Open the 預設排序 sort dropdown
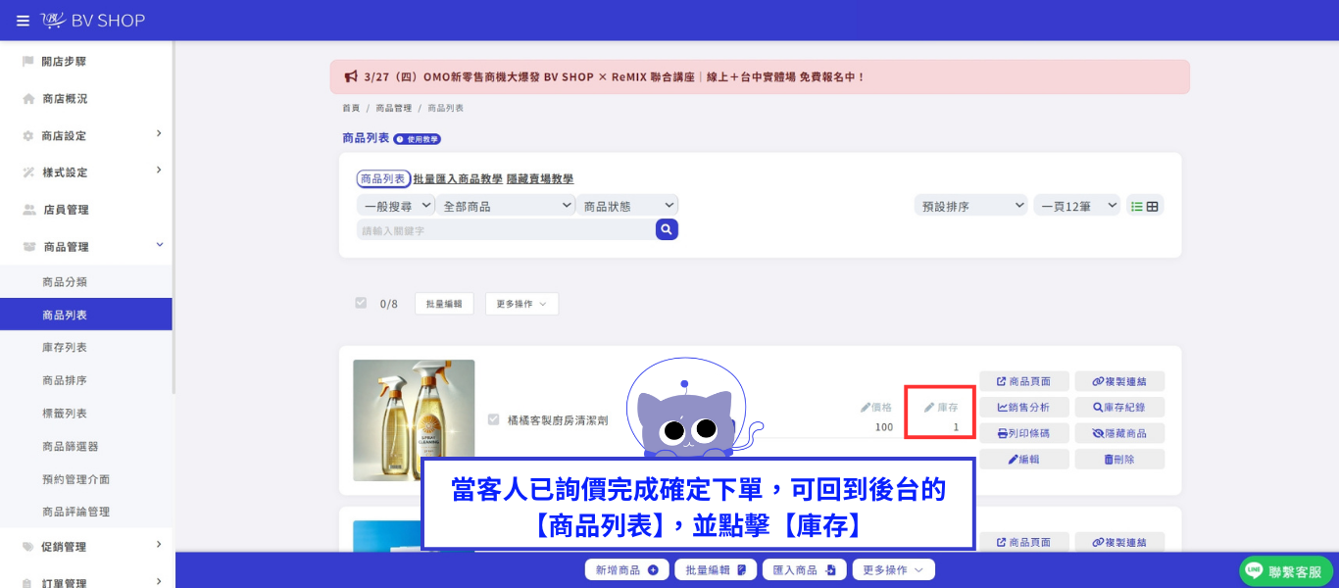Image resolution: width=1339 pixels, height=588 pixels. [x=969, y=206]
